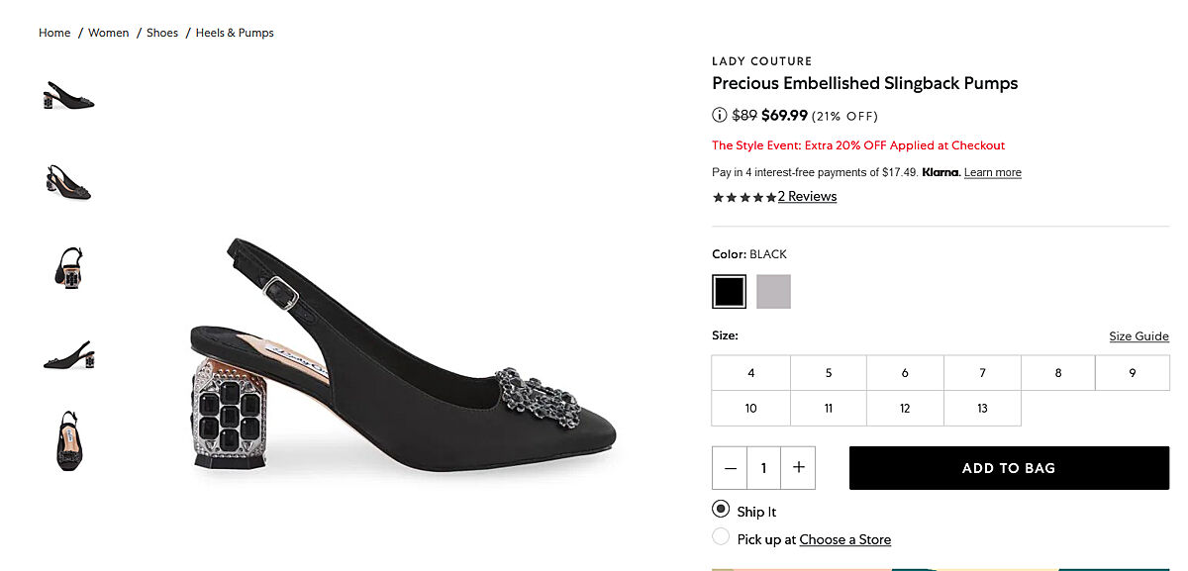Click the five-star rating icons

(744, 197)
